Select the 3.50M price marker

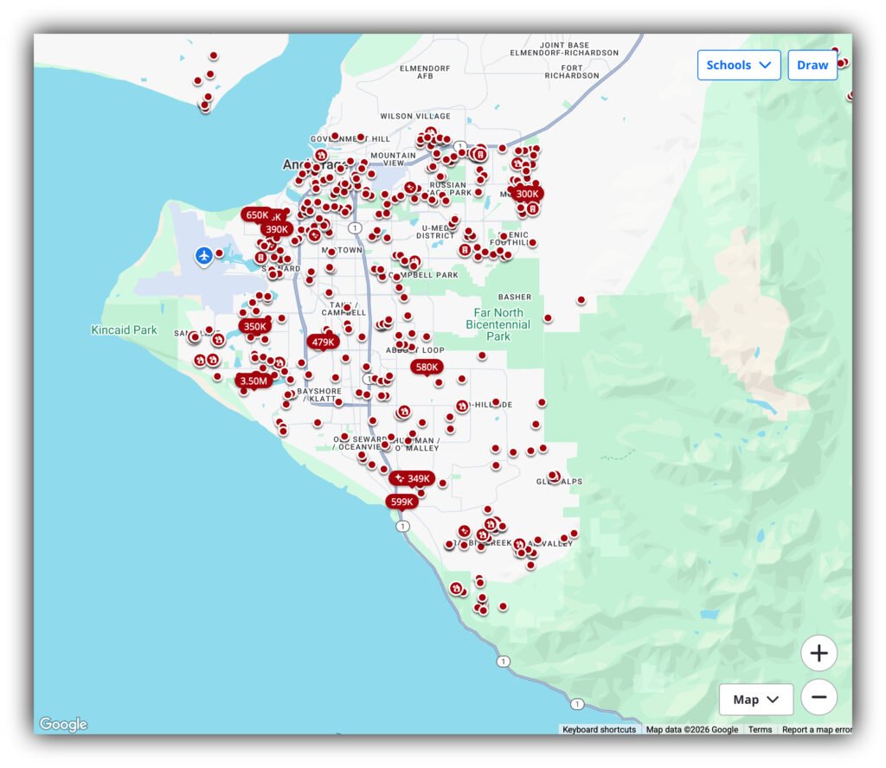tap(254, 381)
